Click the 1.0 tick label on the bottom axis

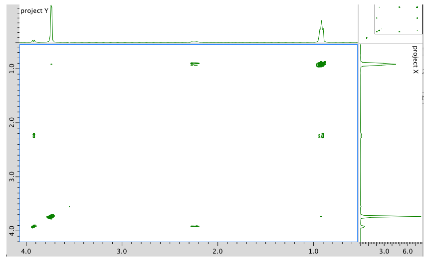313,252
